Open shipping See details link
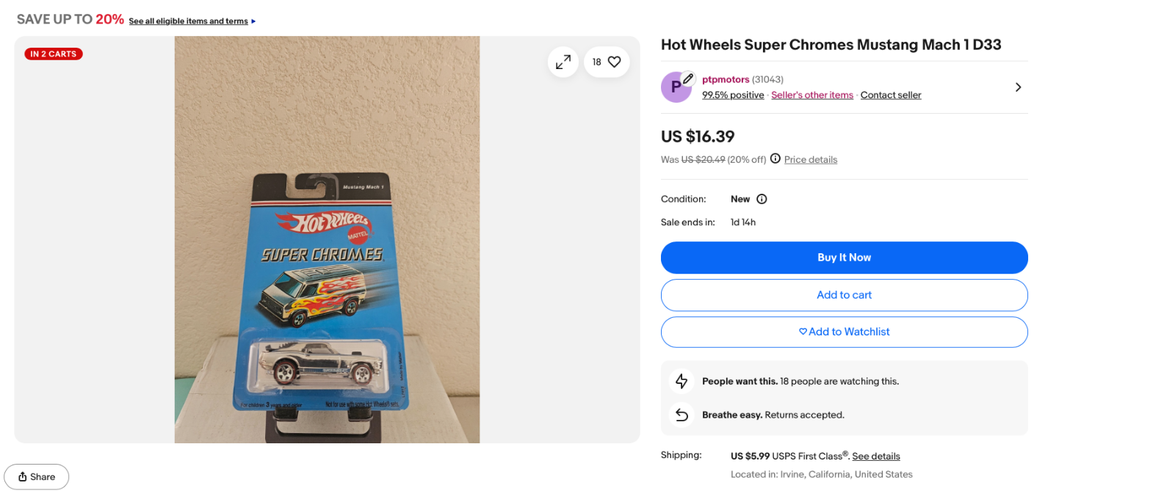Screen dimensions: 1175x491 coord(875,457)
